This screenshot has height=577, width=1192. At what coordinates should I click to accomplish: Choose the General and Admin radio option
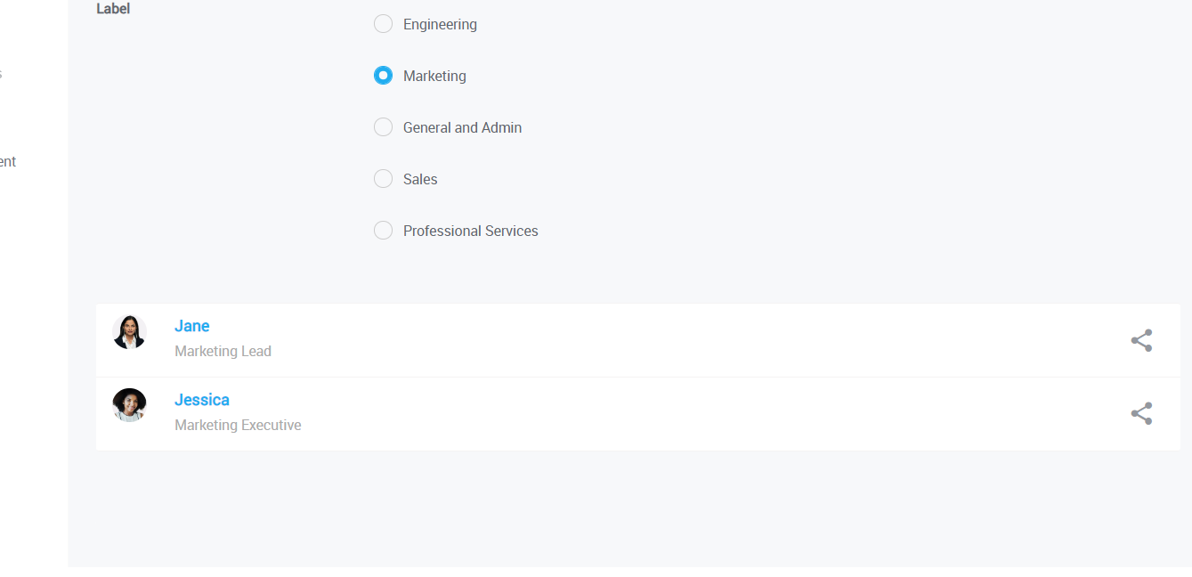point(383,127)
